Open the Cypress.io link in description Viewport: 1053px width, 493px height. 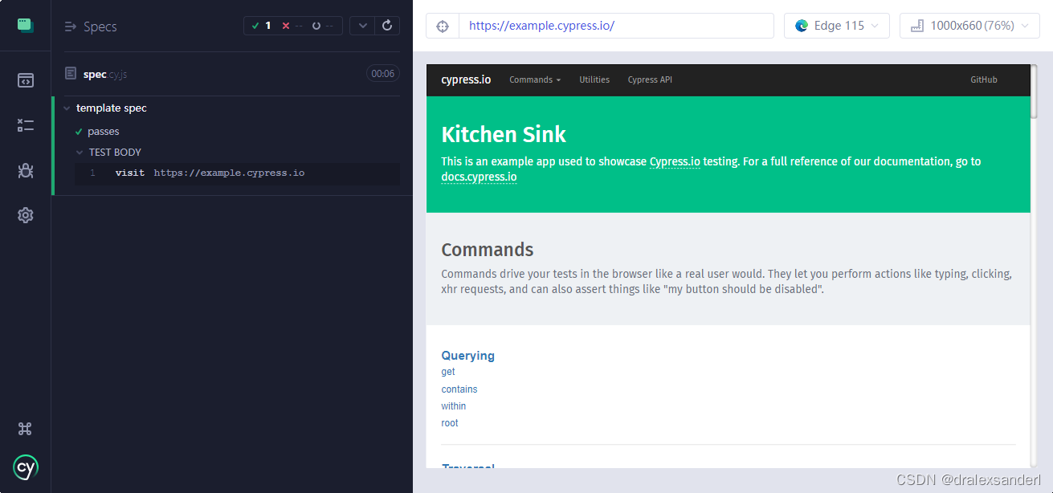[x=675, y=161]
